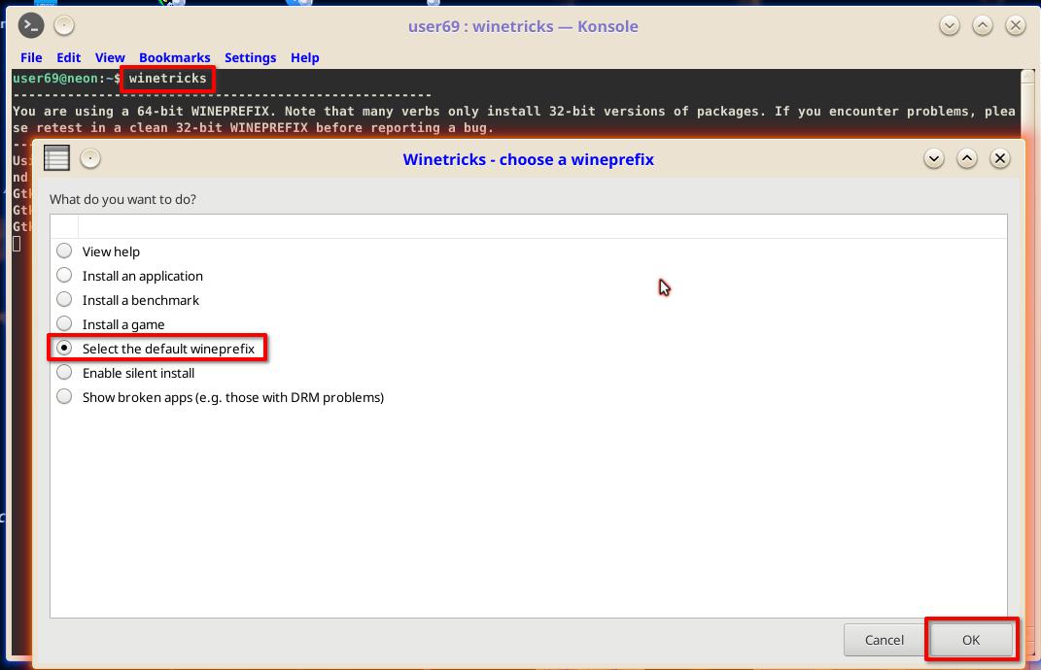
Task: Select Install an application option
Action: click(64, 276)
